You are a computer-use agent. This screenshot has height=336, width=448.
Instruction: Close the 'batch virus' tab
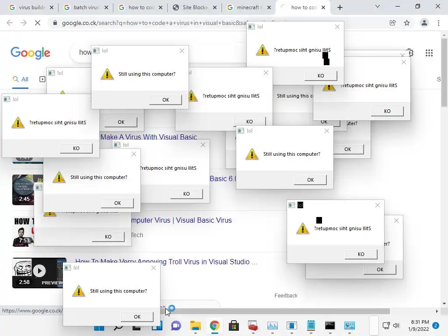pos(106,8)
